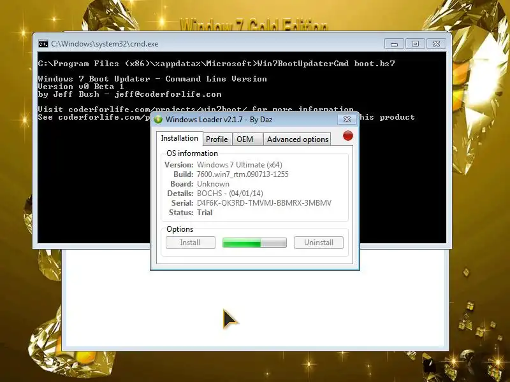510x382 pixels.
Task: Click the Windows 7 Ultimate (x64) version value
Action: pyautogui.click(x=240, y=165)
